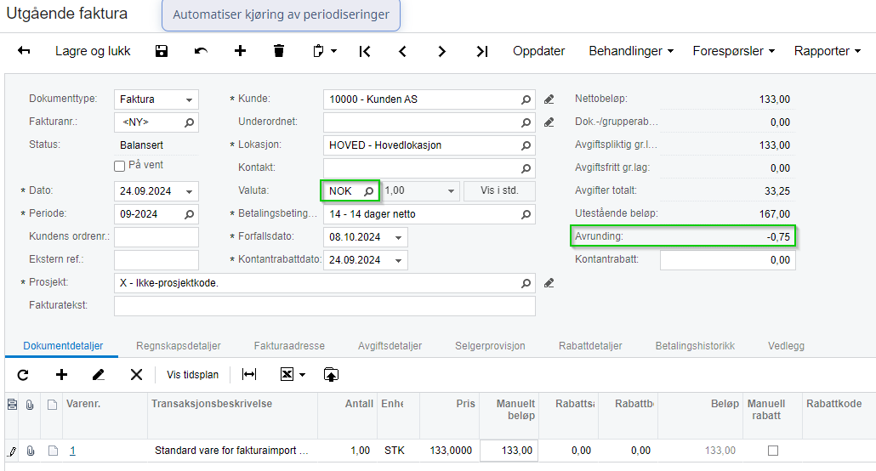Open the Kontantrabattdato date dropdown
The width and height of the screenshot is (876, 471).
[398, 260]
